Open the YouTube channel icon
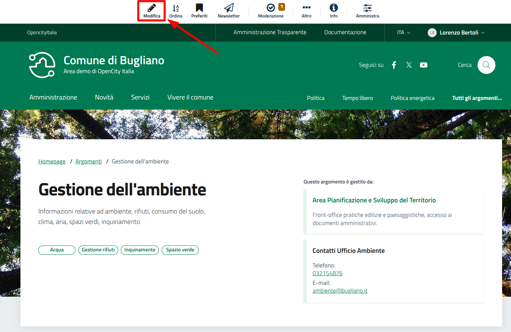This screenshot has width=511, height=332. (424, 65)
